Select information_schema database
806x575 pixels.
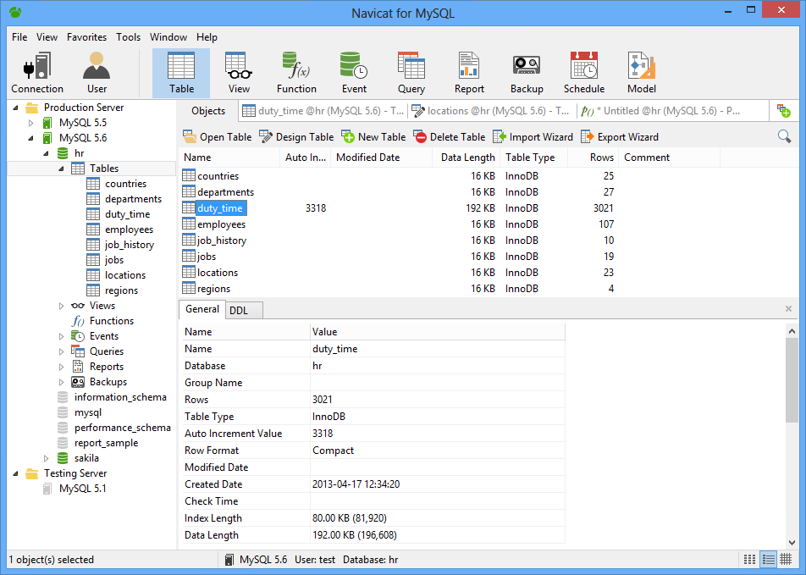tap(120, 397)
